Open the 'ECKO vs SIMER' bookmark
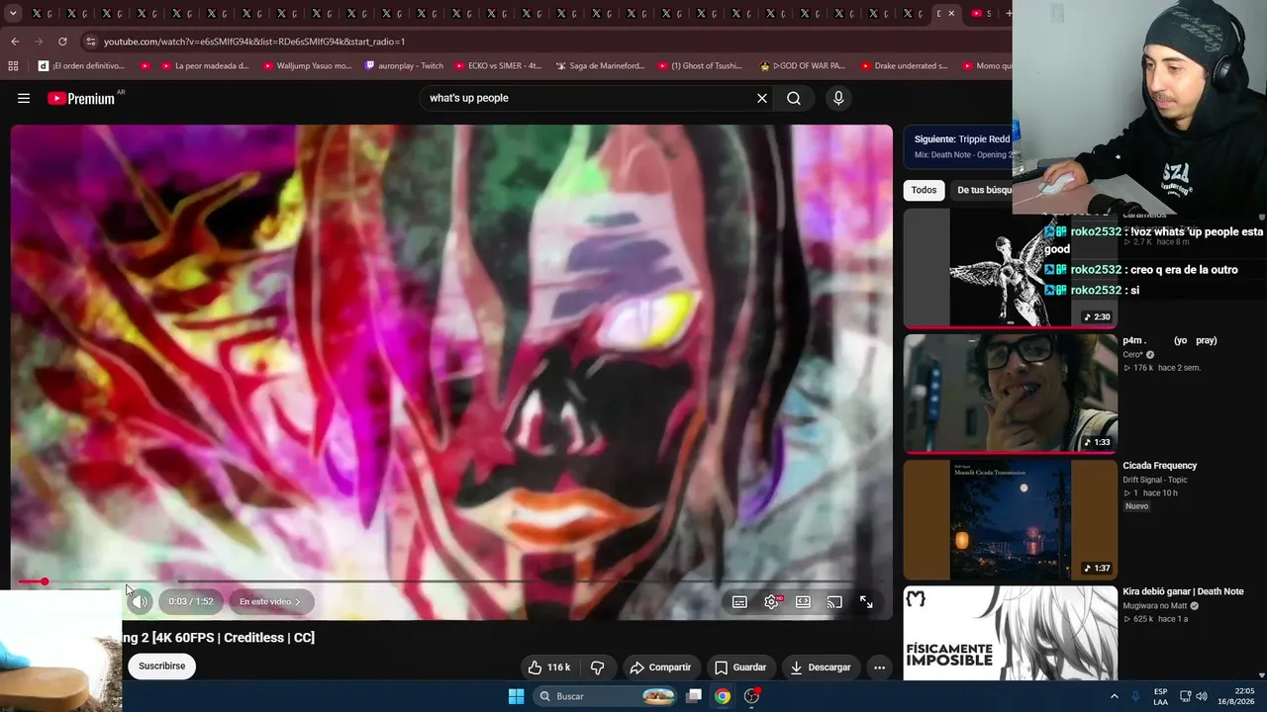This screenshot has width=1267, height=712. (x=498, y=66)
